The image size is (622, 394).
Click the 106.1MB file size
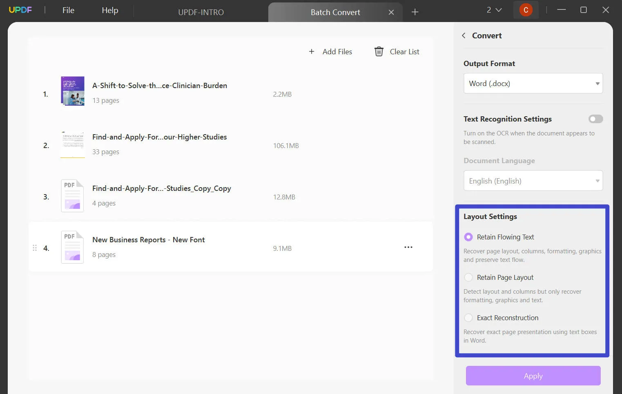click(x=286, y=146)
